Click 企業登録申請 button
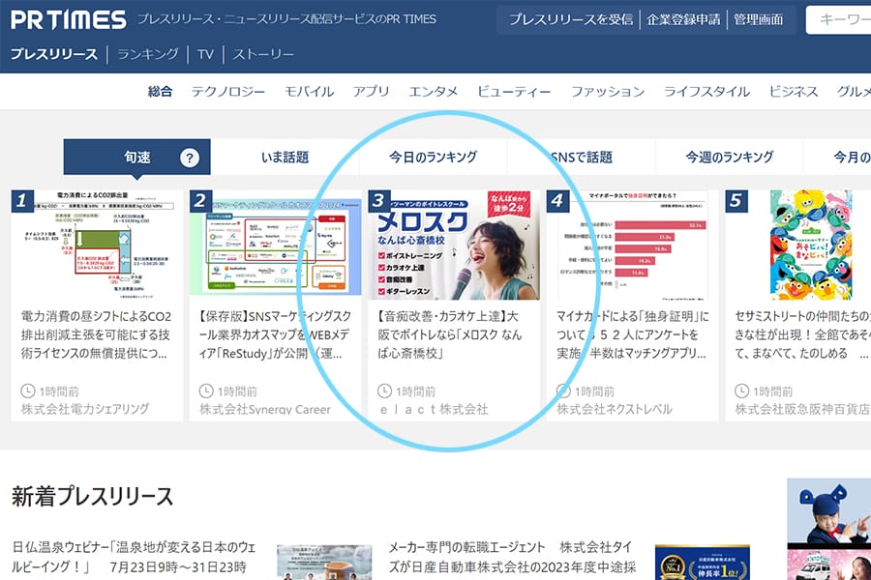The width and height of the screenshot is (871, 580). coord(683,19)
